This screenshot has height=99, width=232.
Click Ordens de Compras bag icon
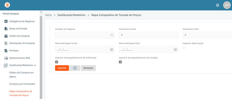tap(6, 36)
